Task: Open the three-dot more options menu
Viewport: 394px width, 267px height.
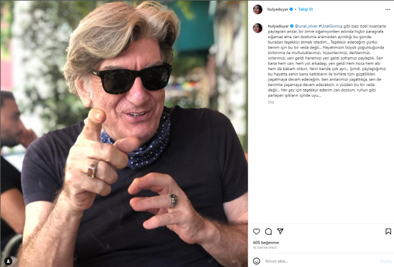Action: (x=387, y=10)
